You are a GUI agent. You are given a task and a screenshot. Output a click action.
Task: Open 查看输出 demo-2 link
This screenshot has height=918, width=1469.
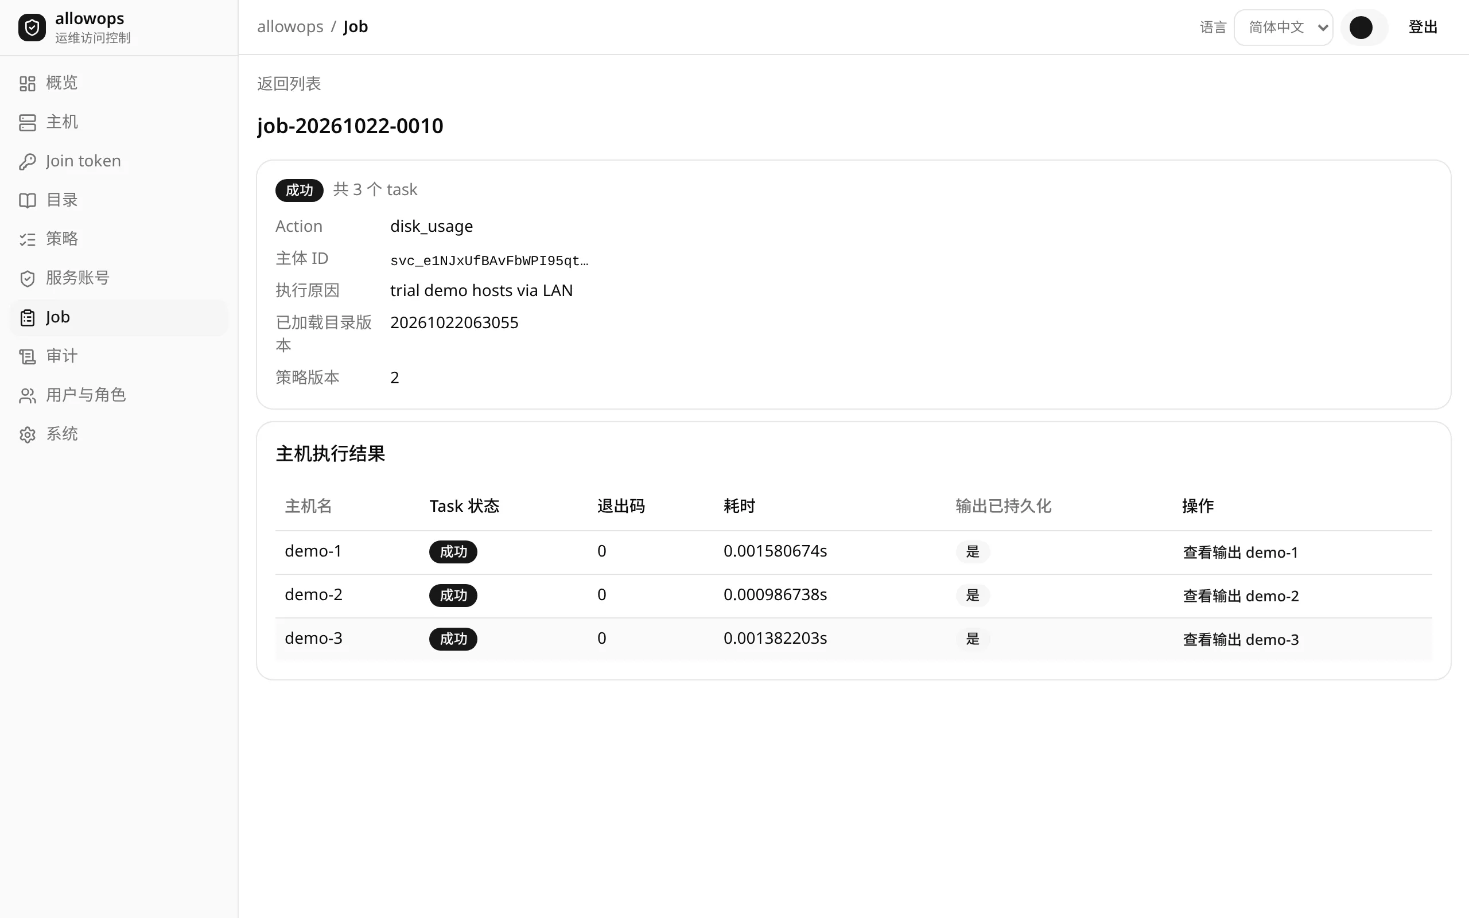click(1241, 596)
